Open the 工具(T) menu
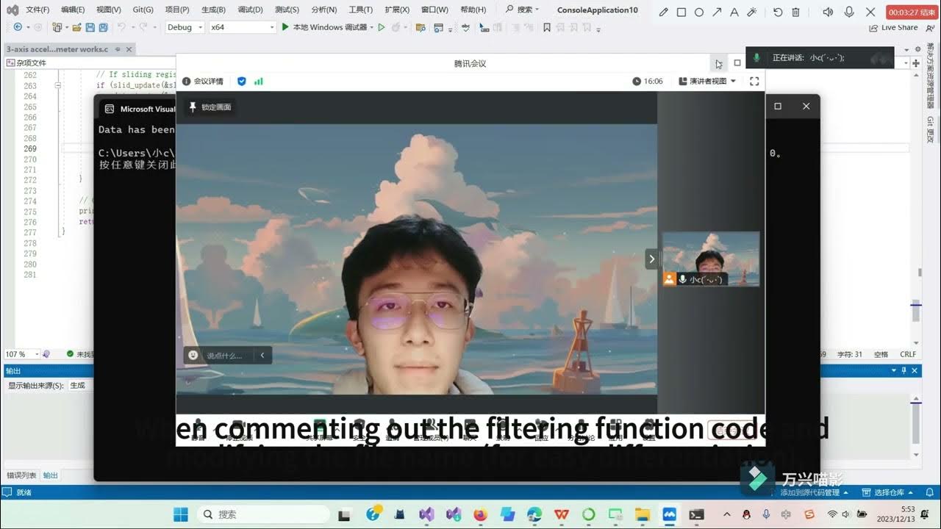This screenshot has height=529, width=941. pyautogui.click(x=360, y=10)
